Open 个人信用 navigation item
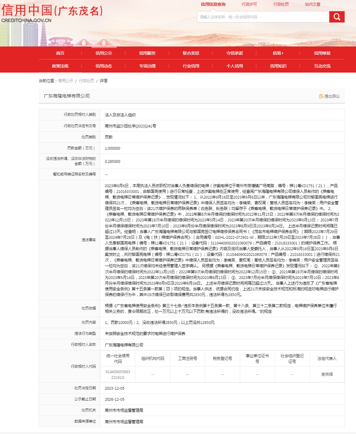The height and width of the screenshot is (434, 356). point(235,66)
